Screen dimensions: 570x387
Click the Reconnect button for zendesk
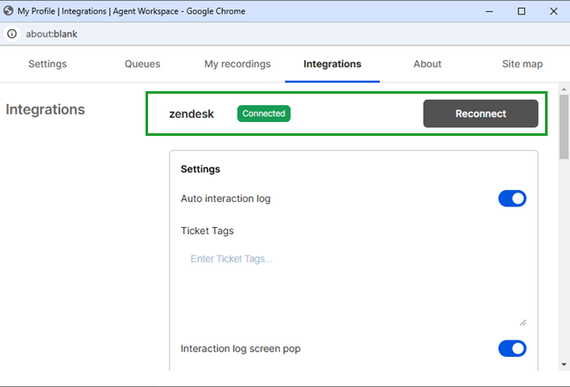click(x=480, y=114)
